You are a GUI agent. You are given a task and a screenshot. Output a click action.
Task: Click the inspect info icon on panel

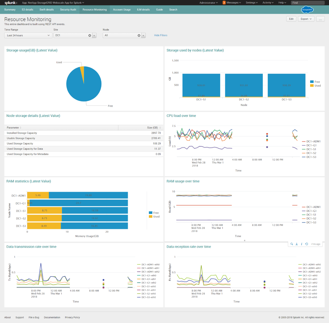301,244
